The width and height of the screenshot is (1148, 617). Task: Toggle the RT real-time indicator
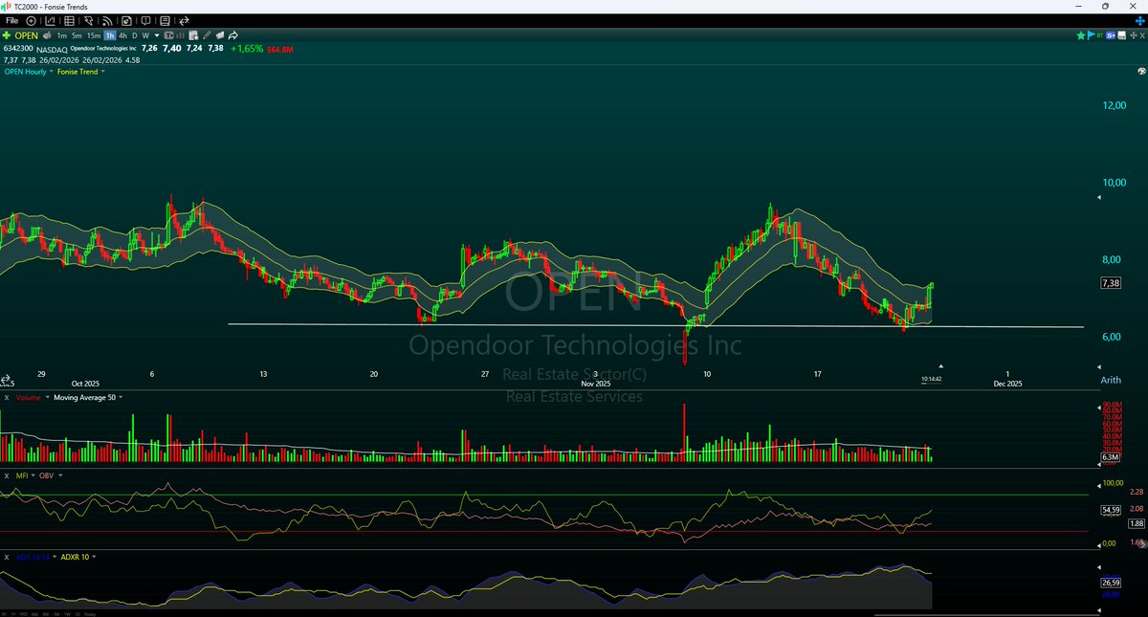tap(1100, 35)
